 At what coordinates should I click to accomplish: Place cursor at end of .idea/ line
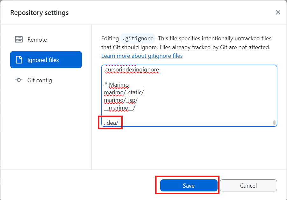tap(123, 123)
